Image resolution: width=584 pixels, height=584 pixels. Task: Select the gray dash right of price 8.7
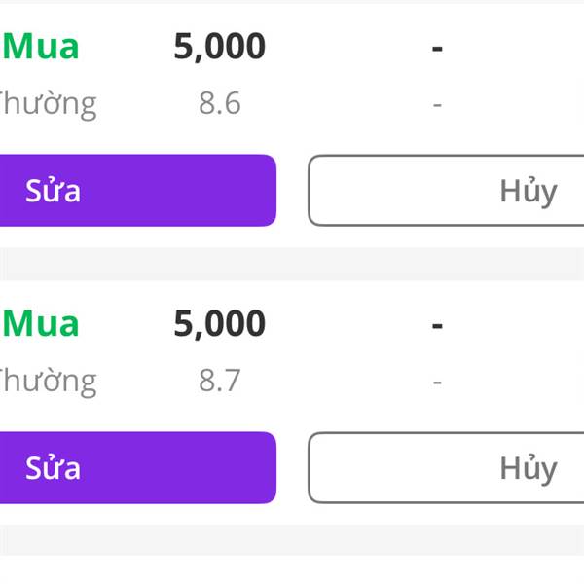tap(437, 381)
